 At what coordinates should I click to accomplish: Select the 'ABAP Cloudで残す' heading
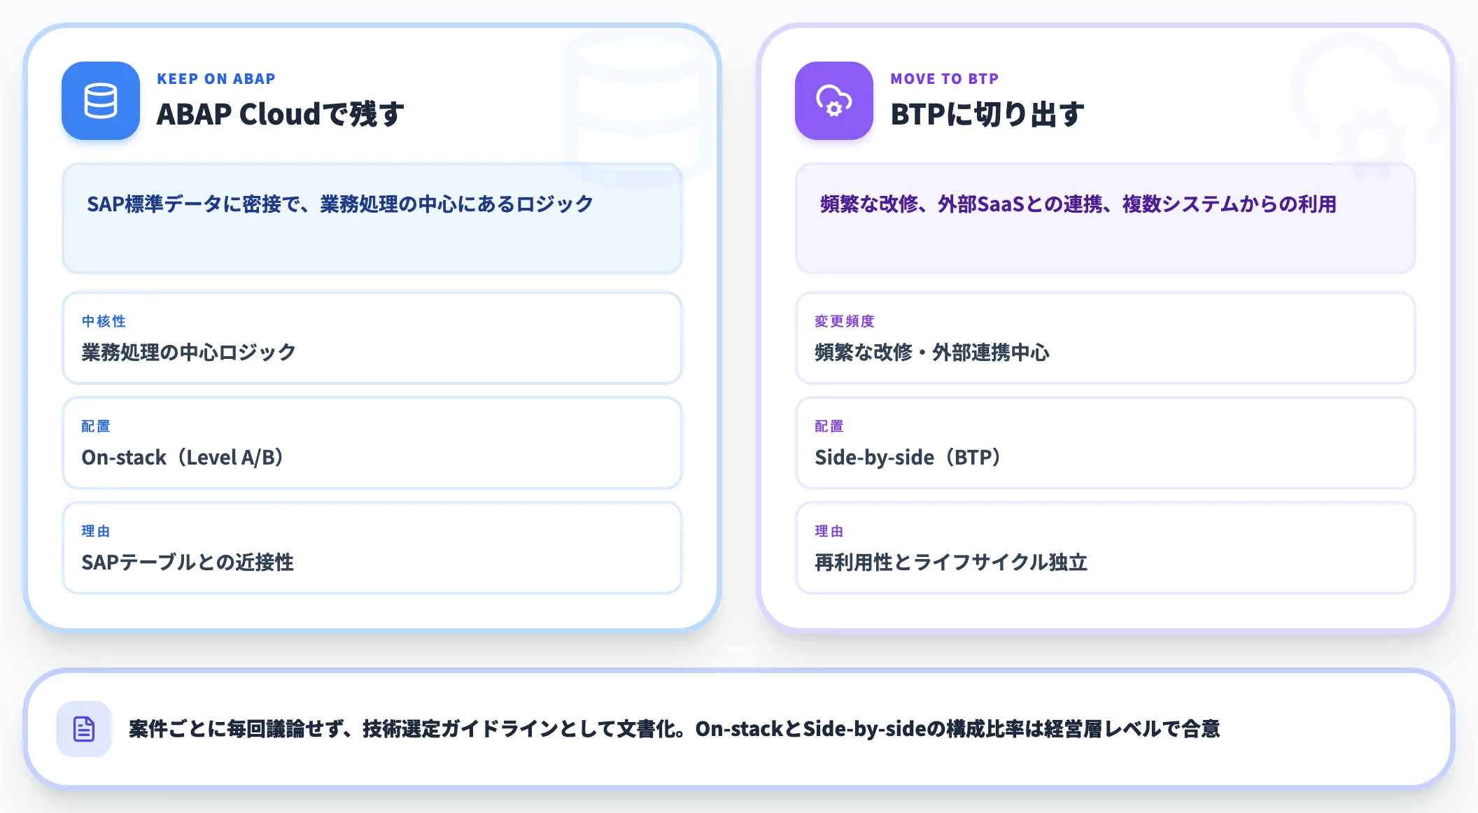point(281,114)
